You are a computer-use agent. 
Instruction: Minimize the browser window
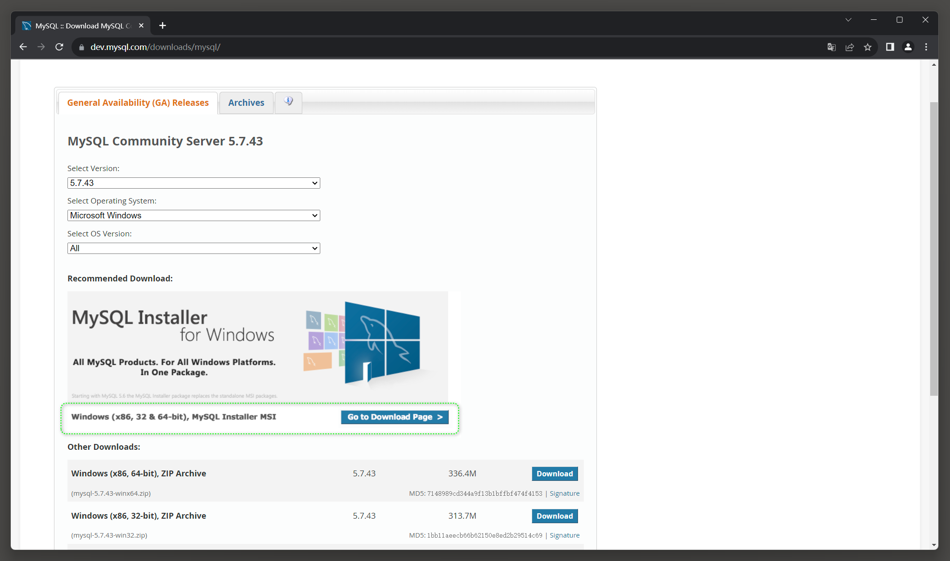[x=874, y=20]
